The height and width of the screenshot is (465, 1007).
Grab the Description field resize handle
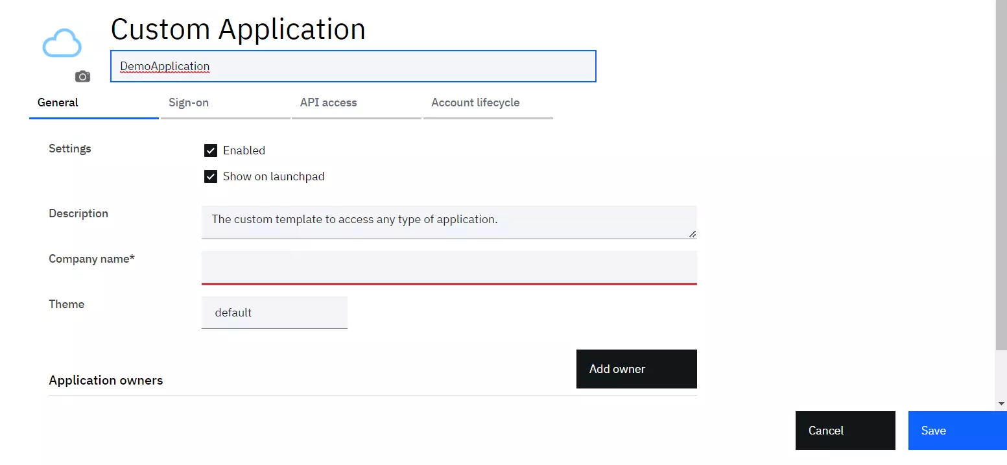click(693, 234)
